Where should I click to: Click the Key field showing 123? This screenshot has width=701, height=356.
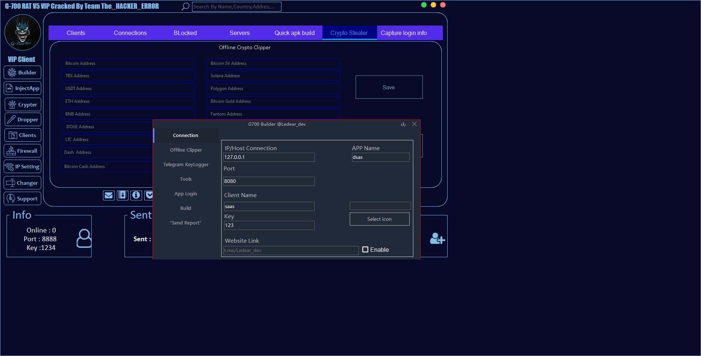point(269,225)
